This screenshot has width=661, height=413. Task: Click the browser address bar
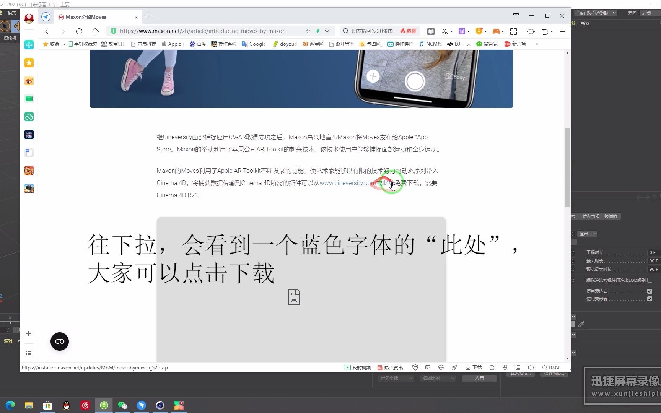click(x=203, y=31)
